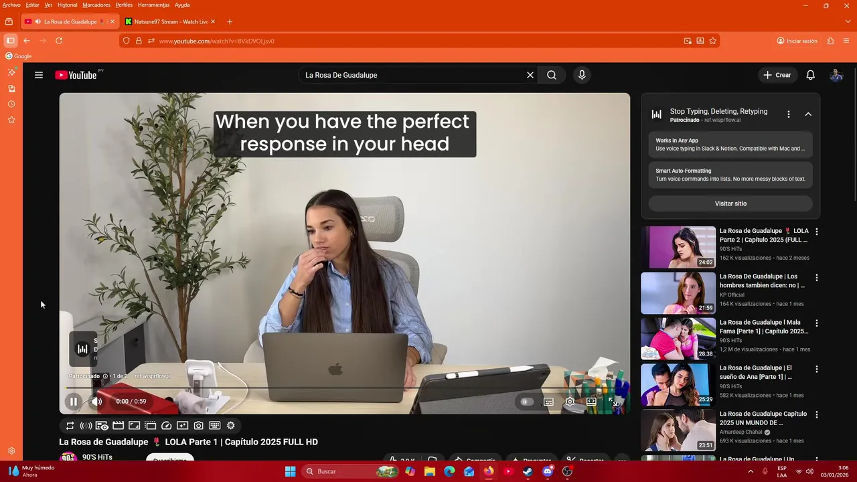857x482 pixels.
Task: Switch to the Natsune97 Stream tab
Action: coord(171,21)
